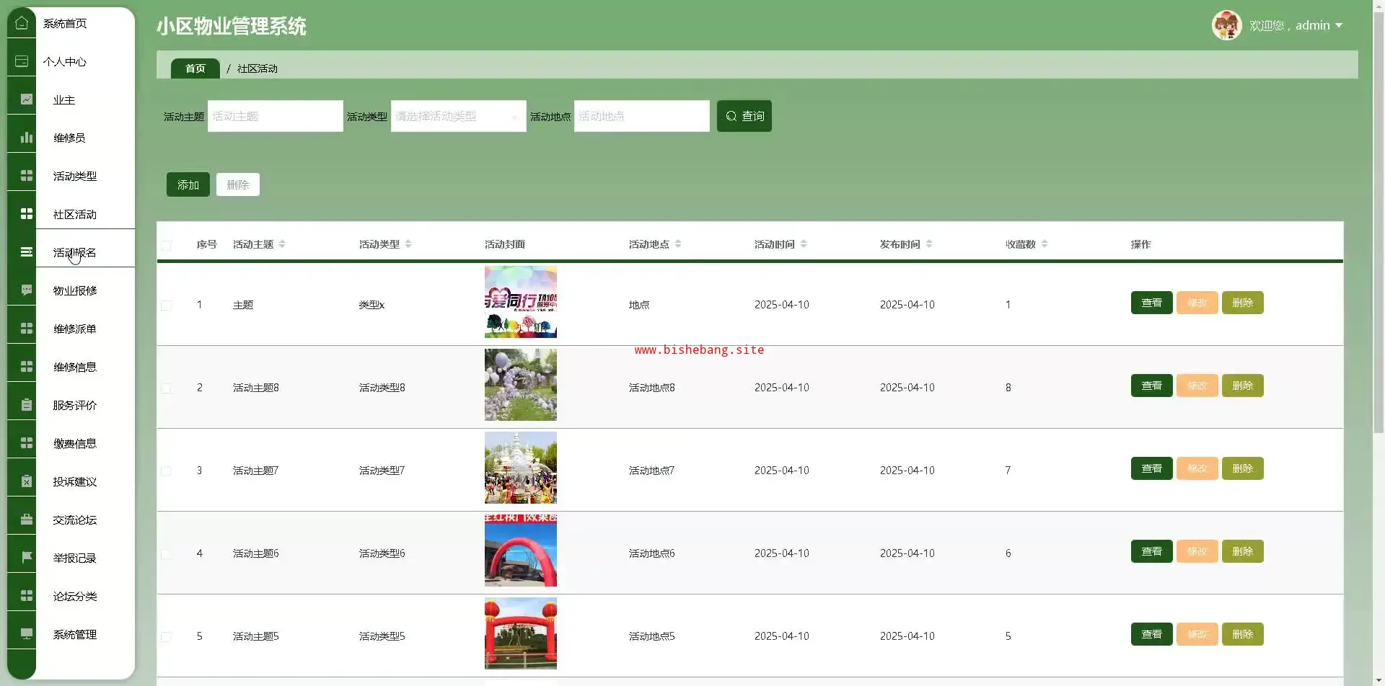Screen dimensions: 1385x686
Task: Click the flag icon beside 举报记录
Action: point(27,558)
